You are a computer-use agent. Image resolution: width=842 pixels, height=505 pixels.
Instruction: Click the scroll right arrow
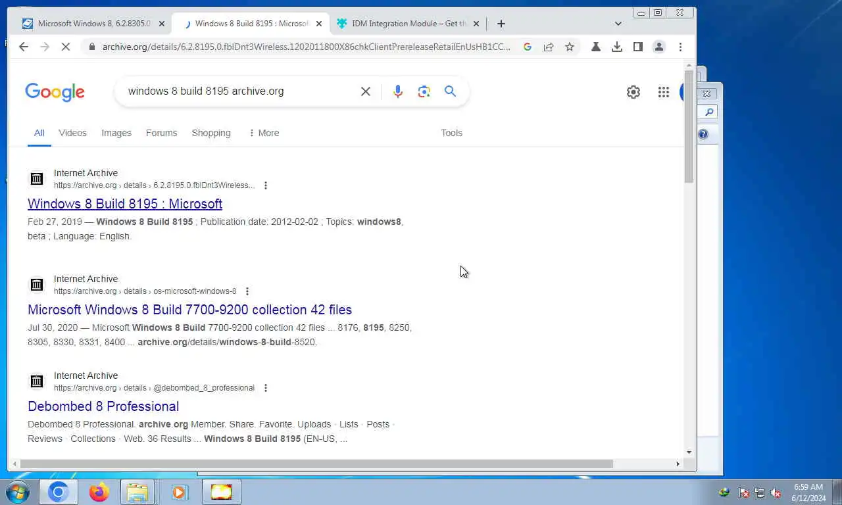678,464
